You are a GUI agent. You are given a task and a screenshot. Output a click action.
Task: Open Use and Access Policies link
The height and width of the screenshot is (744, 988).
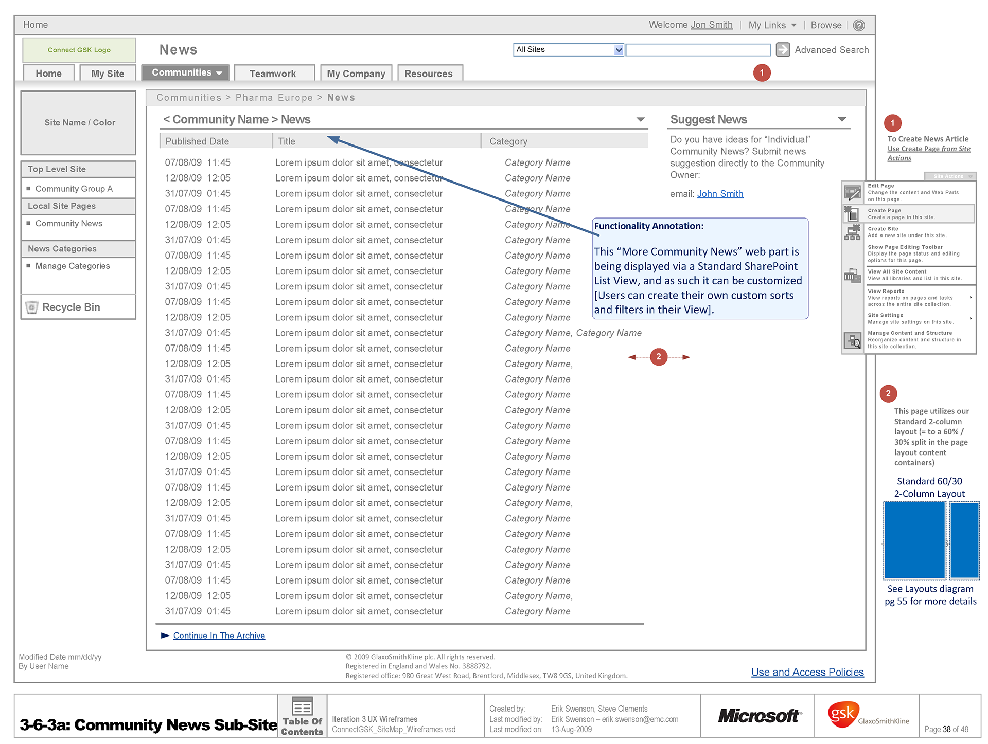[x=807, y=672]
